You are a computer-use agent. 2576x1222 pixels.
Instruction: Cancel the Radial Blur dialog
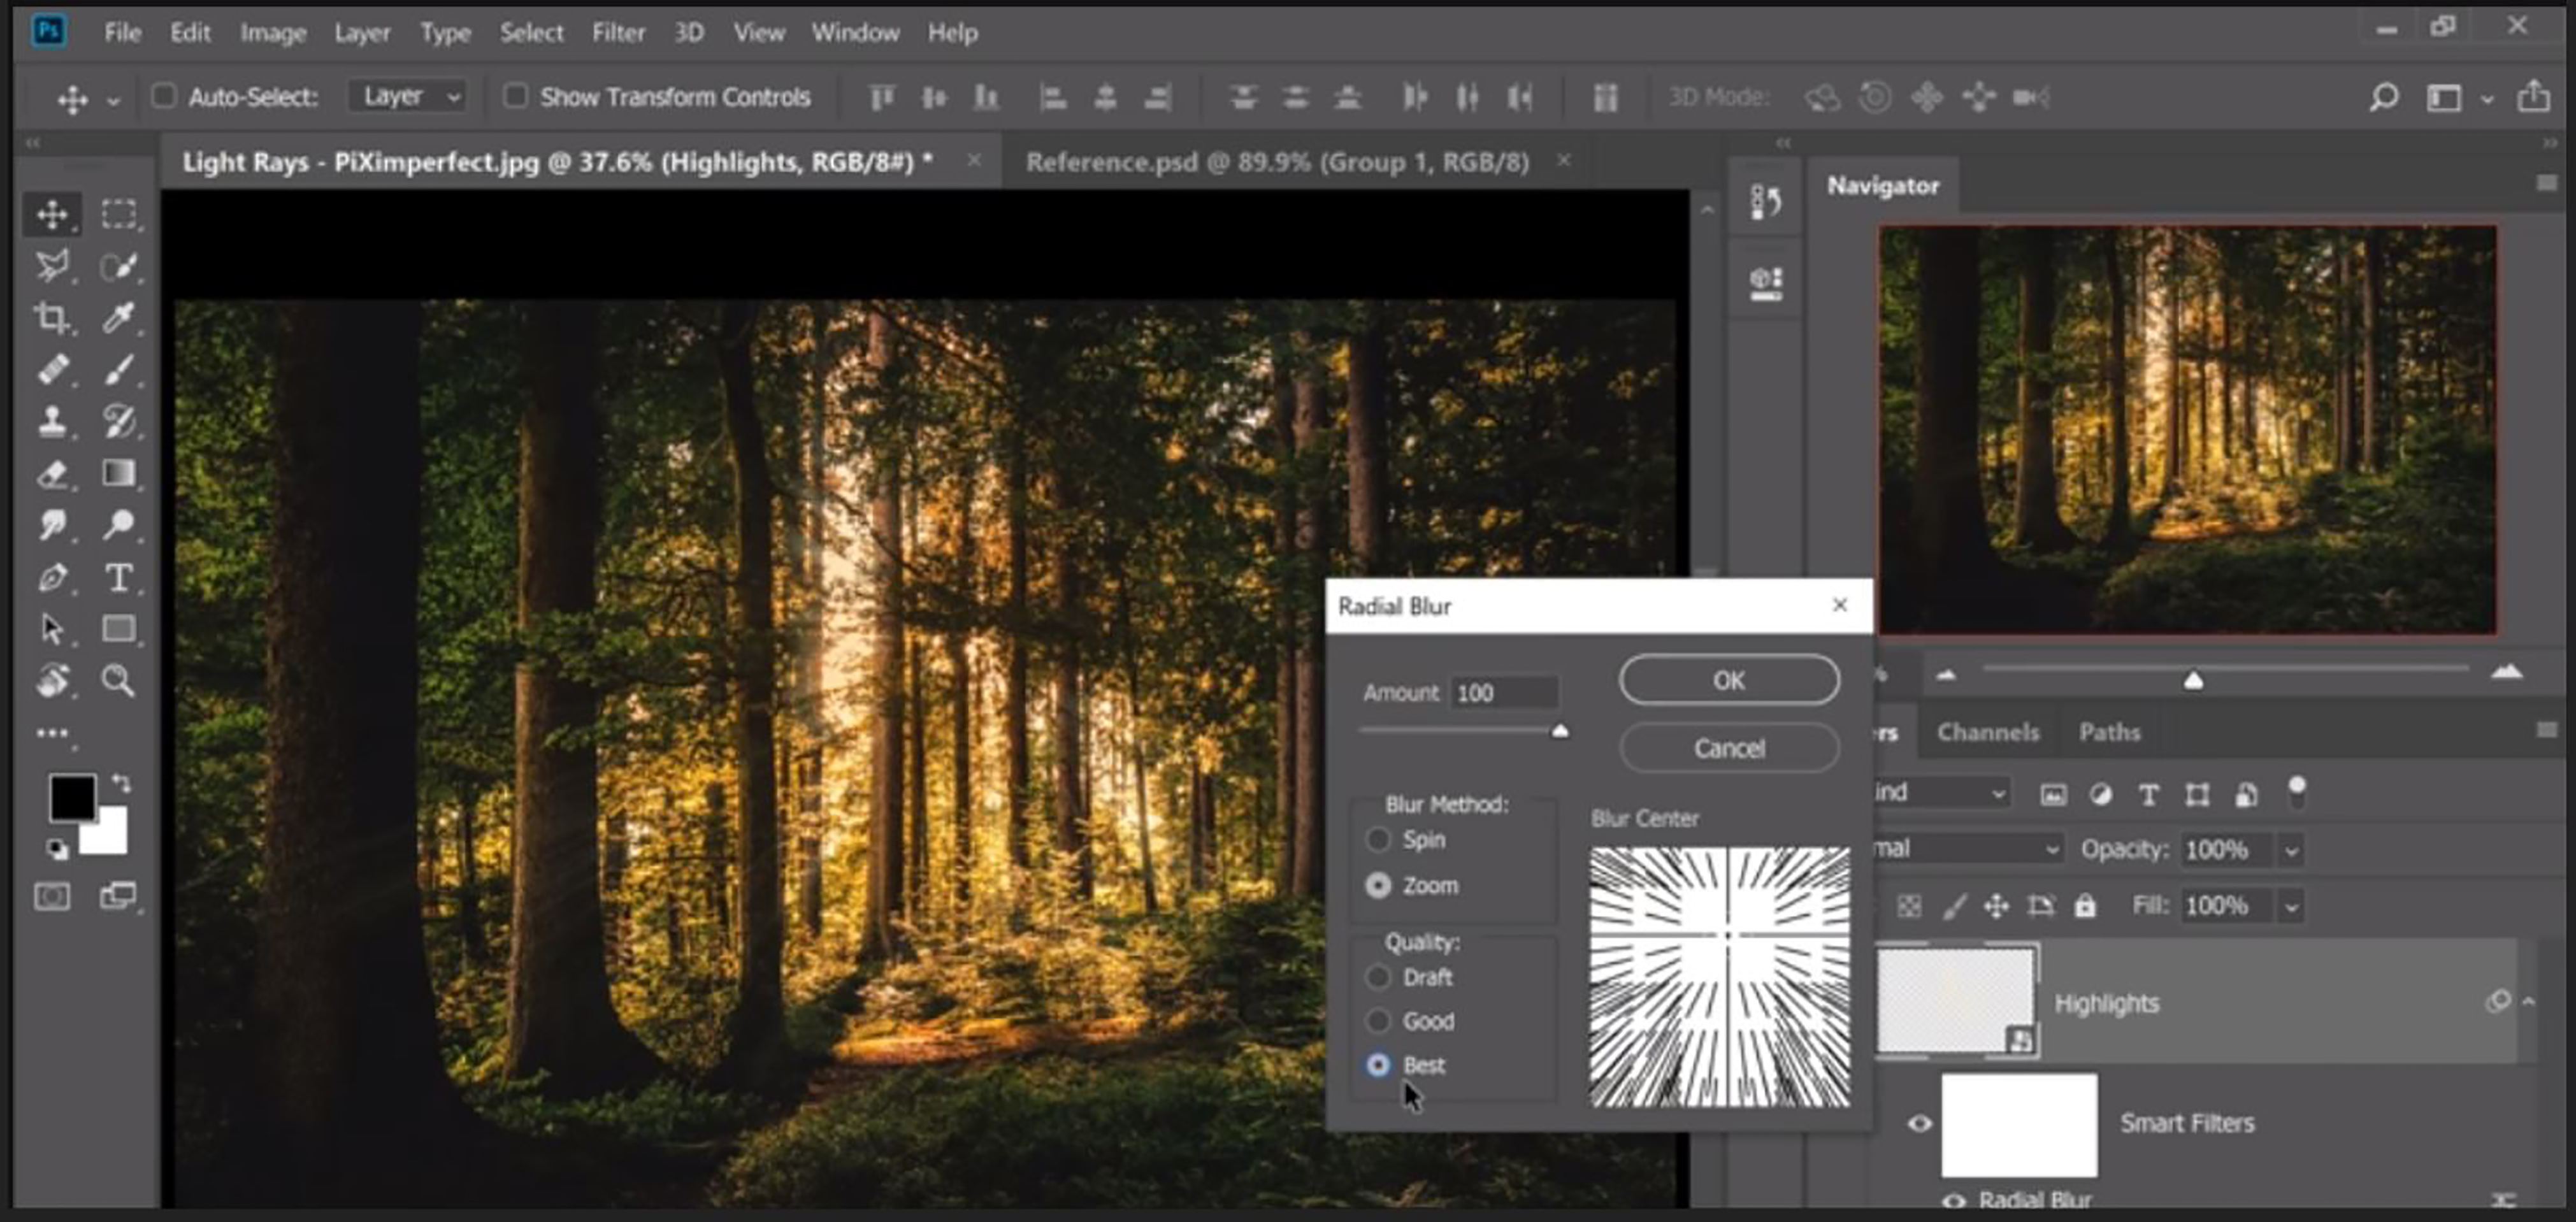pyautogui.click(x=1729, y=748)
